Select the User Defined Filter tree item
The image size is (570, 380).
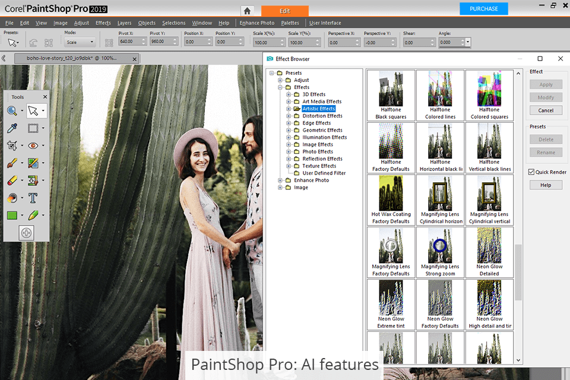(x=324, y=173)
